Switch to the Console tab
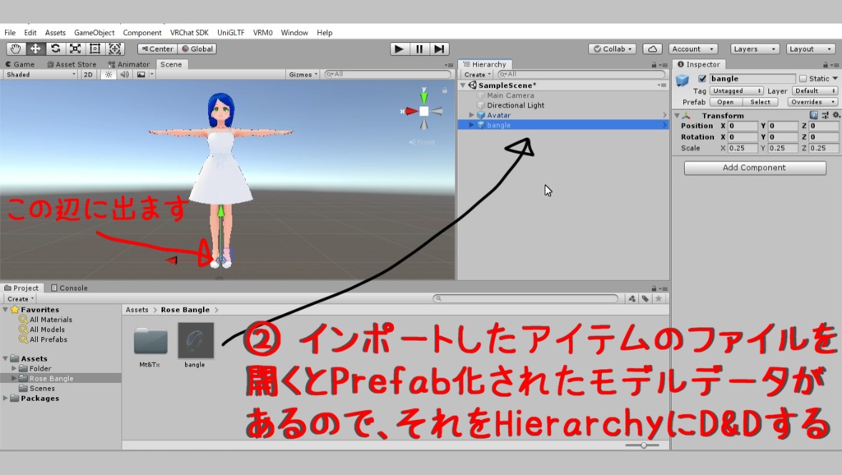 [x=69, y=288]
